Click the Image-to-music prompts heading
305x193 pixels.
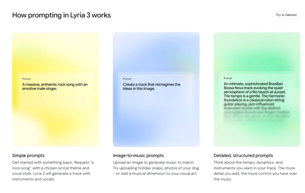pos(138,155)
